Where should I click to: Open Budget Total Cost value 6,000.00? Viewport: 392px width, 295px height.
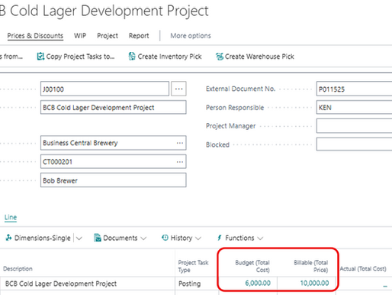tap(258, 283)
